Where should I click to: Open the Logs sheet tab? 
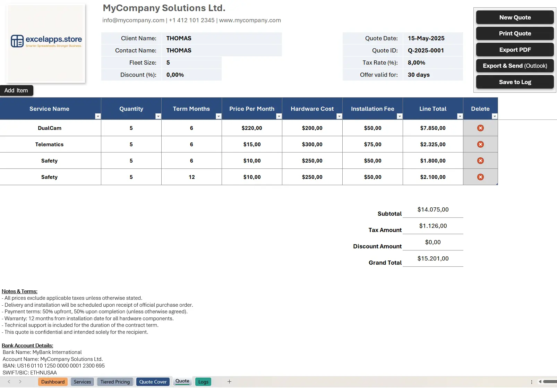point(203,382)
